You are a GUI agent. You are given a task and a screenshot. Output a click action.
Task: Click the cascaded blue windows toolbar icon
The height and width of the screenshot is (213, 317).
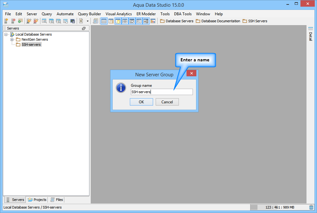point(66,21)
